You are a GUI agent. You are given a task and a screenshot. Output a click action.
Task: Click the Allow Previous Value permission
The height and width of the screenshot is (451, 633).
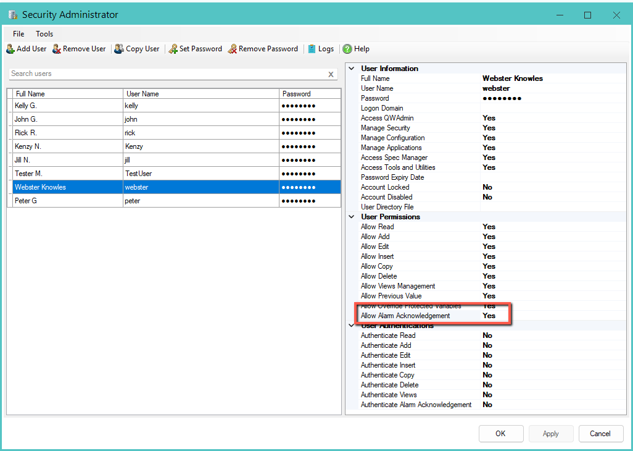[x=492, y=296]
